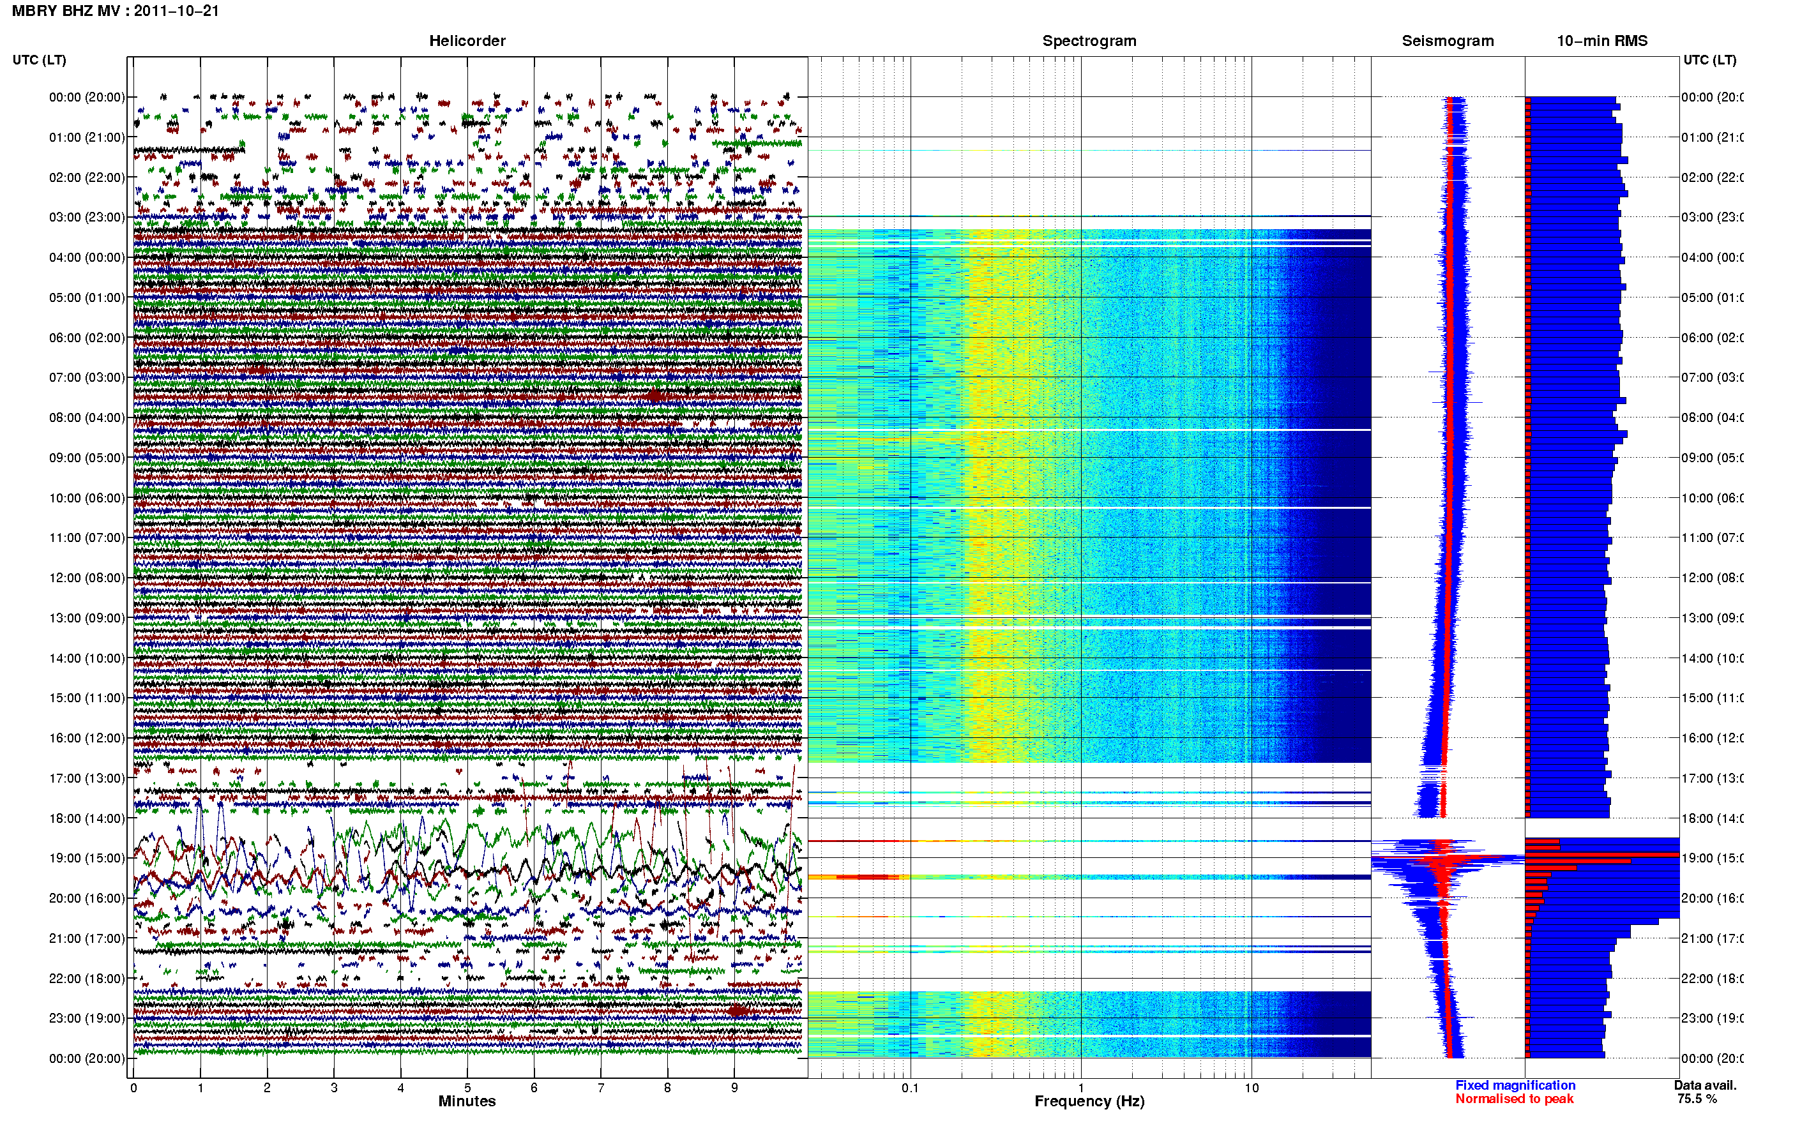Select the left '12:00 (08:00)' time label
1816x1135 pixels.
pos(87,578)
